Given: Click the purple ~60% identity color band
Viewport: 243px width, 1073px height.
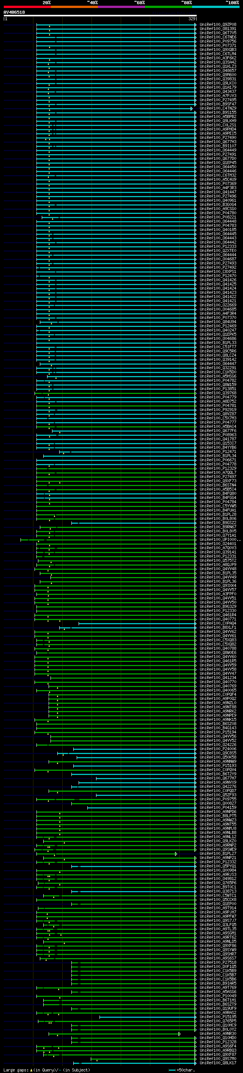Looking at the screenshot, I should [x=122, y=7].
